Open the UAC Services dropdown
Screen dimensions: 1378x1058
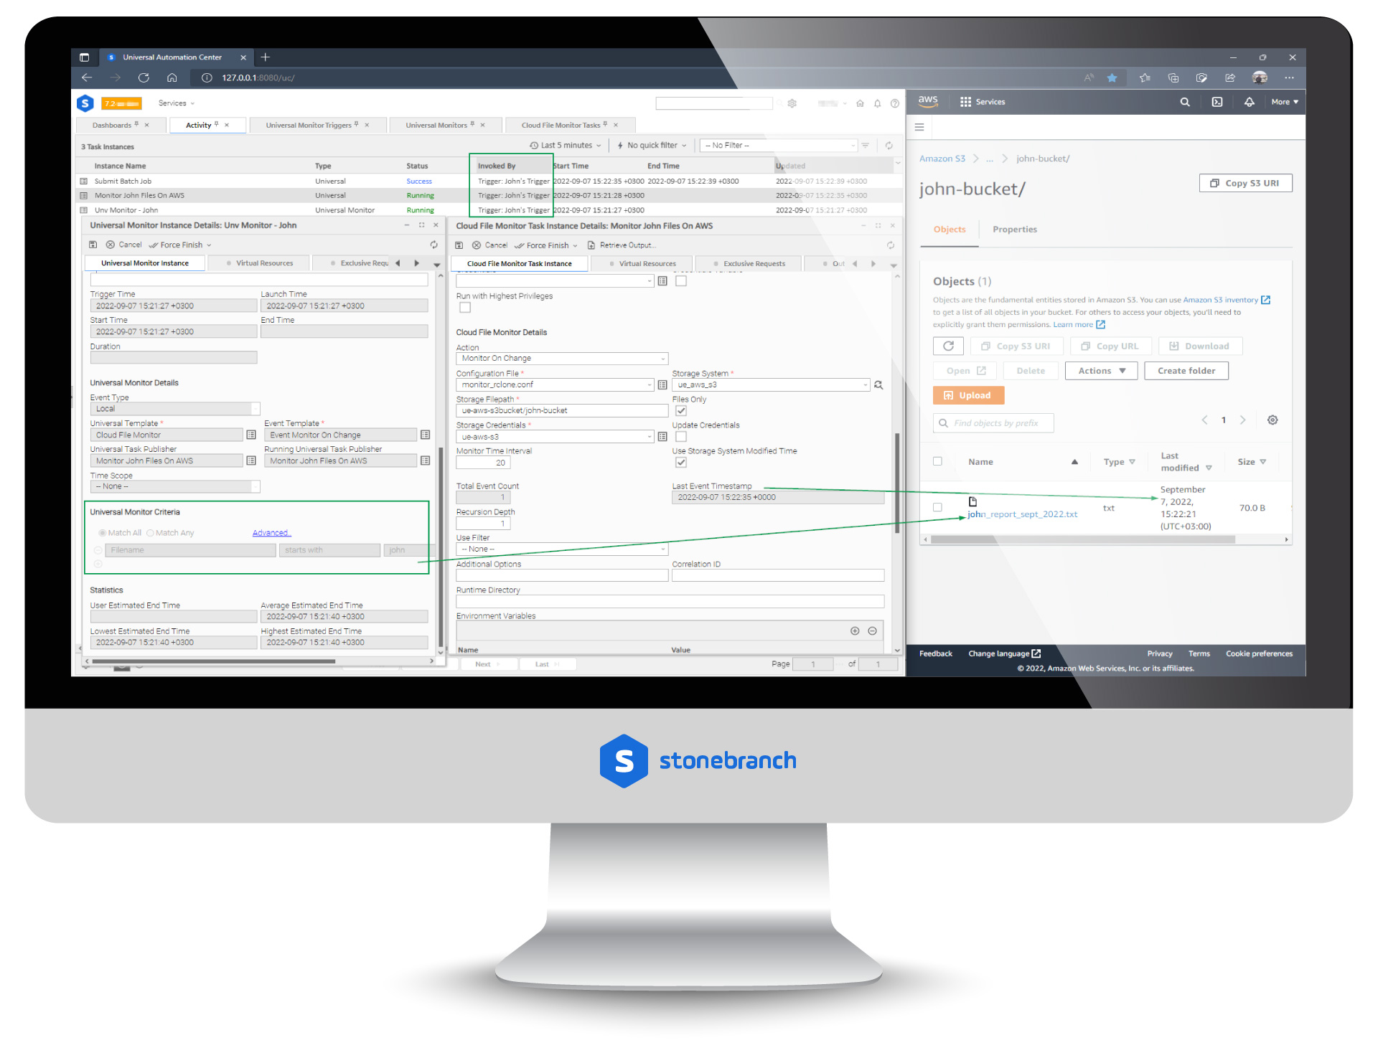point(177,103)
